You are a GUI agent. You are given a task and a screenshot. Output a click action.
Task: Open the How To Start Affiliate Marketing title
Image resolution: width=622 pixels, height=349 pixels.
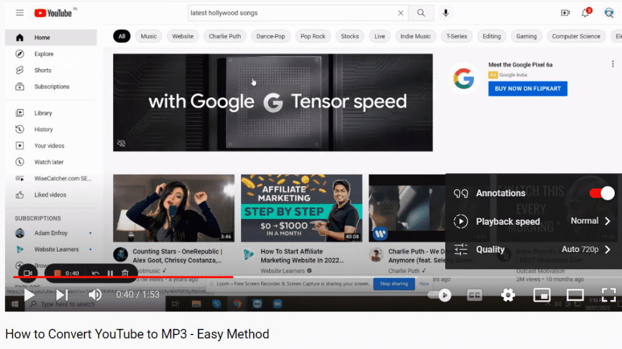pyautogui.click(x=302, y=256)
